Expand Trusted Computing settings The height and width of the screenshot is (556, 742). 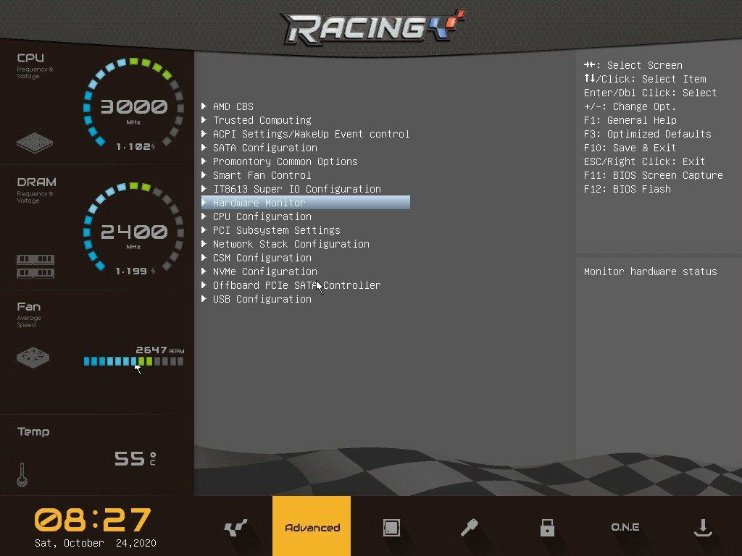coord(262,120)
